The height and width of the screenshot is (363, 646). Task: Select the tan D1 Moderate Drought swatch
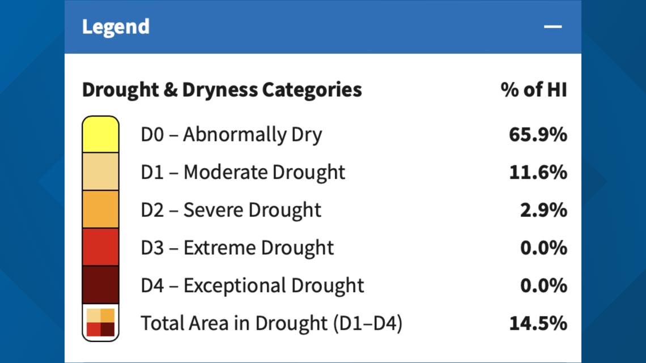point(100,172)
